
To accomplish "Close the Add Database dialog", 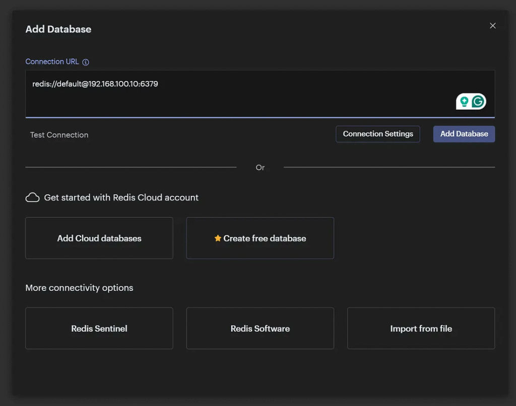I will 493,26.
